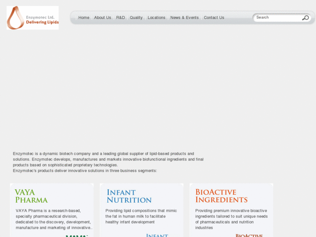Open the Home menu item
This screenshot has width=316, height=237.
click(x=83, y=17)
